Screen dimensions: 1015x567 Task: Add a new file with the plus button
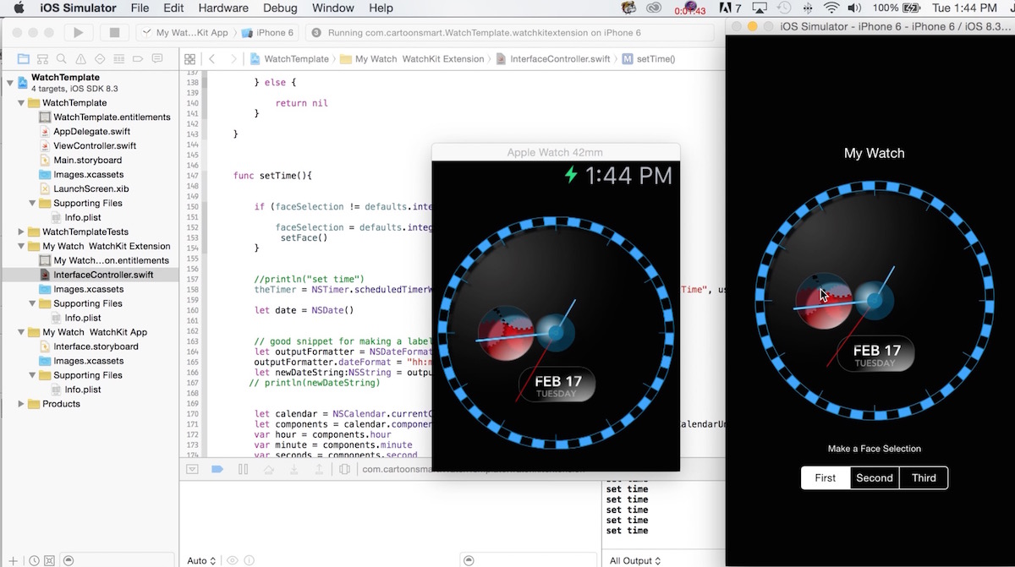[13, 560]
